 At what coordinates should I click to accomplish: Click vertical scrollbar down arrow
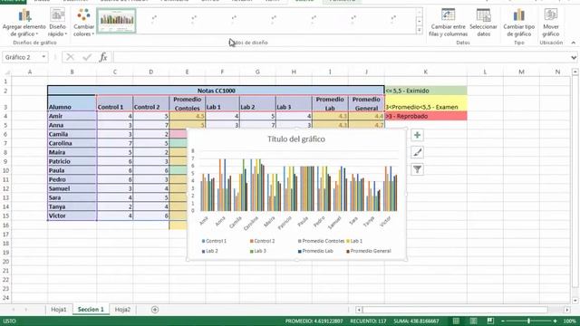click(x=575, y=301)
